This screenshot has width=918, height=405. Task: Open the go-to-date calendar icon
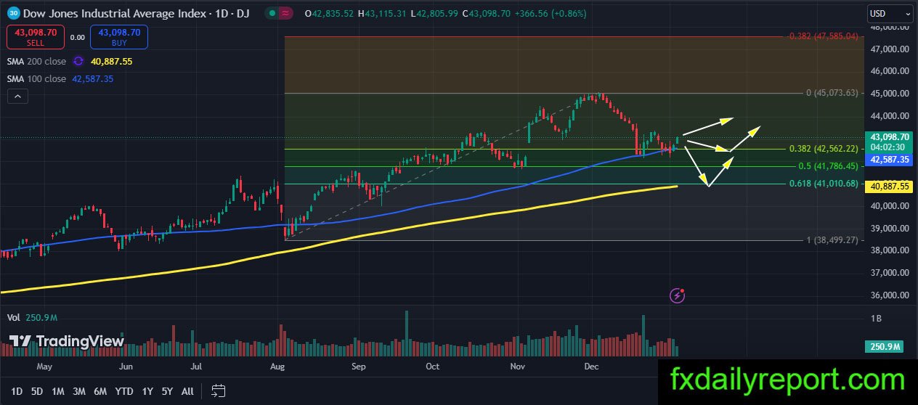coord(218,391)
